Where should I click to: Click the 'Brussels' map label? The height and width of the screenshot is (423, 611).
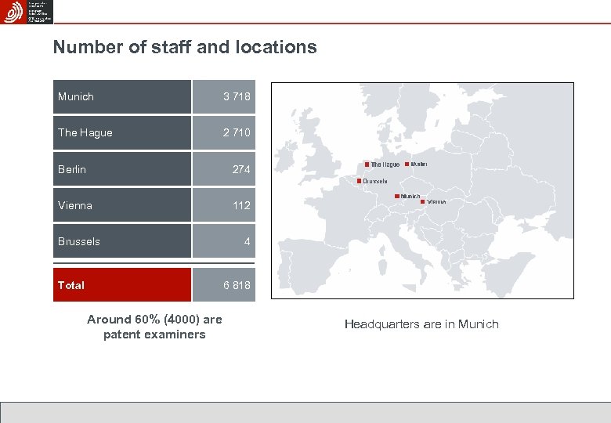pos(375,181)
